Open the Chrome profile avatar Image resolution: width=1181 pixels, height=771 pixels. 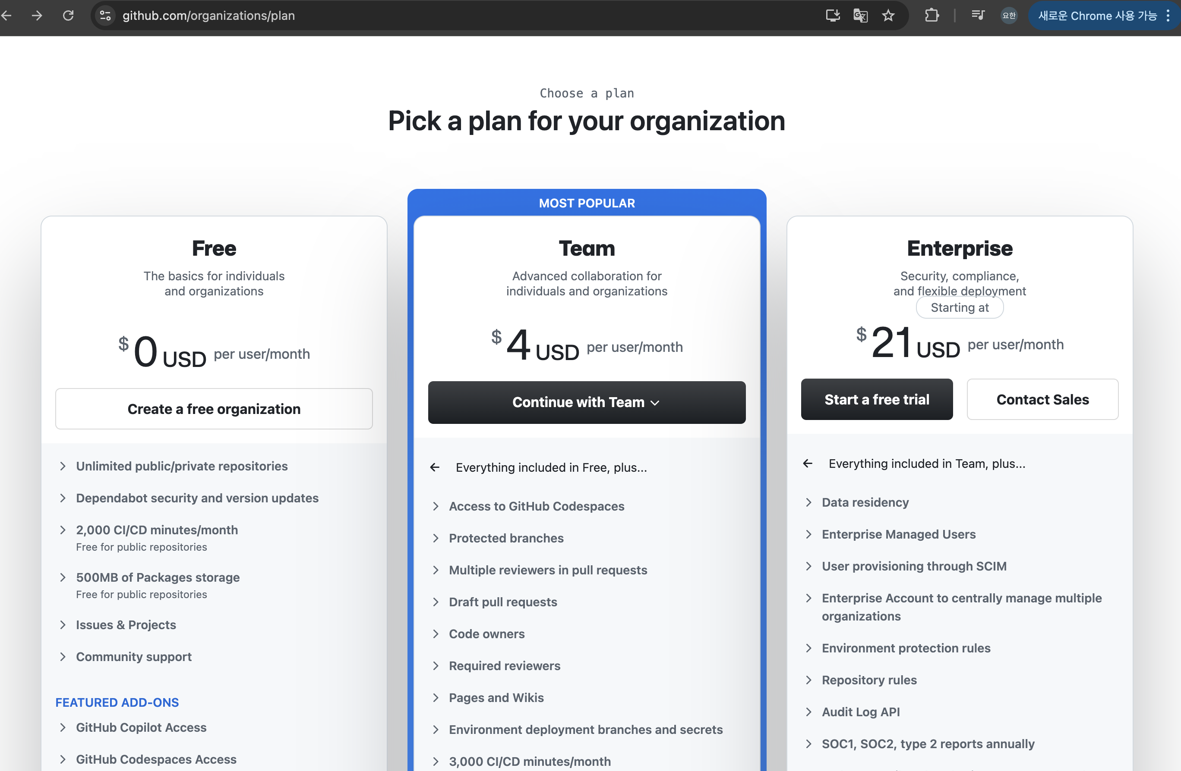point(1009,16)
